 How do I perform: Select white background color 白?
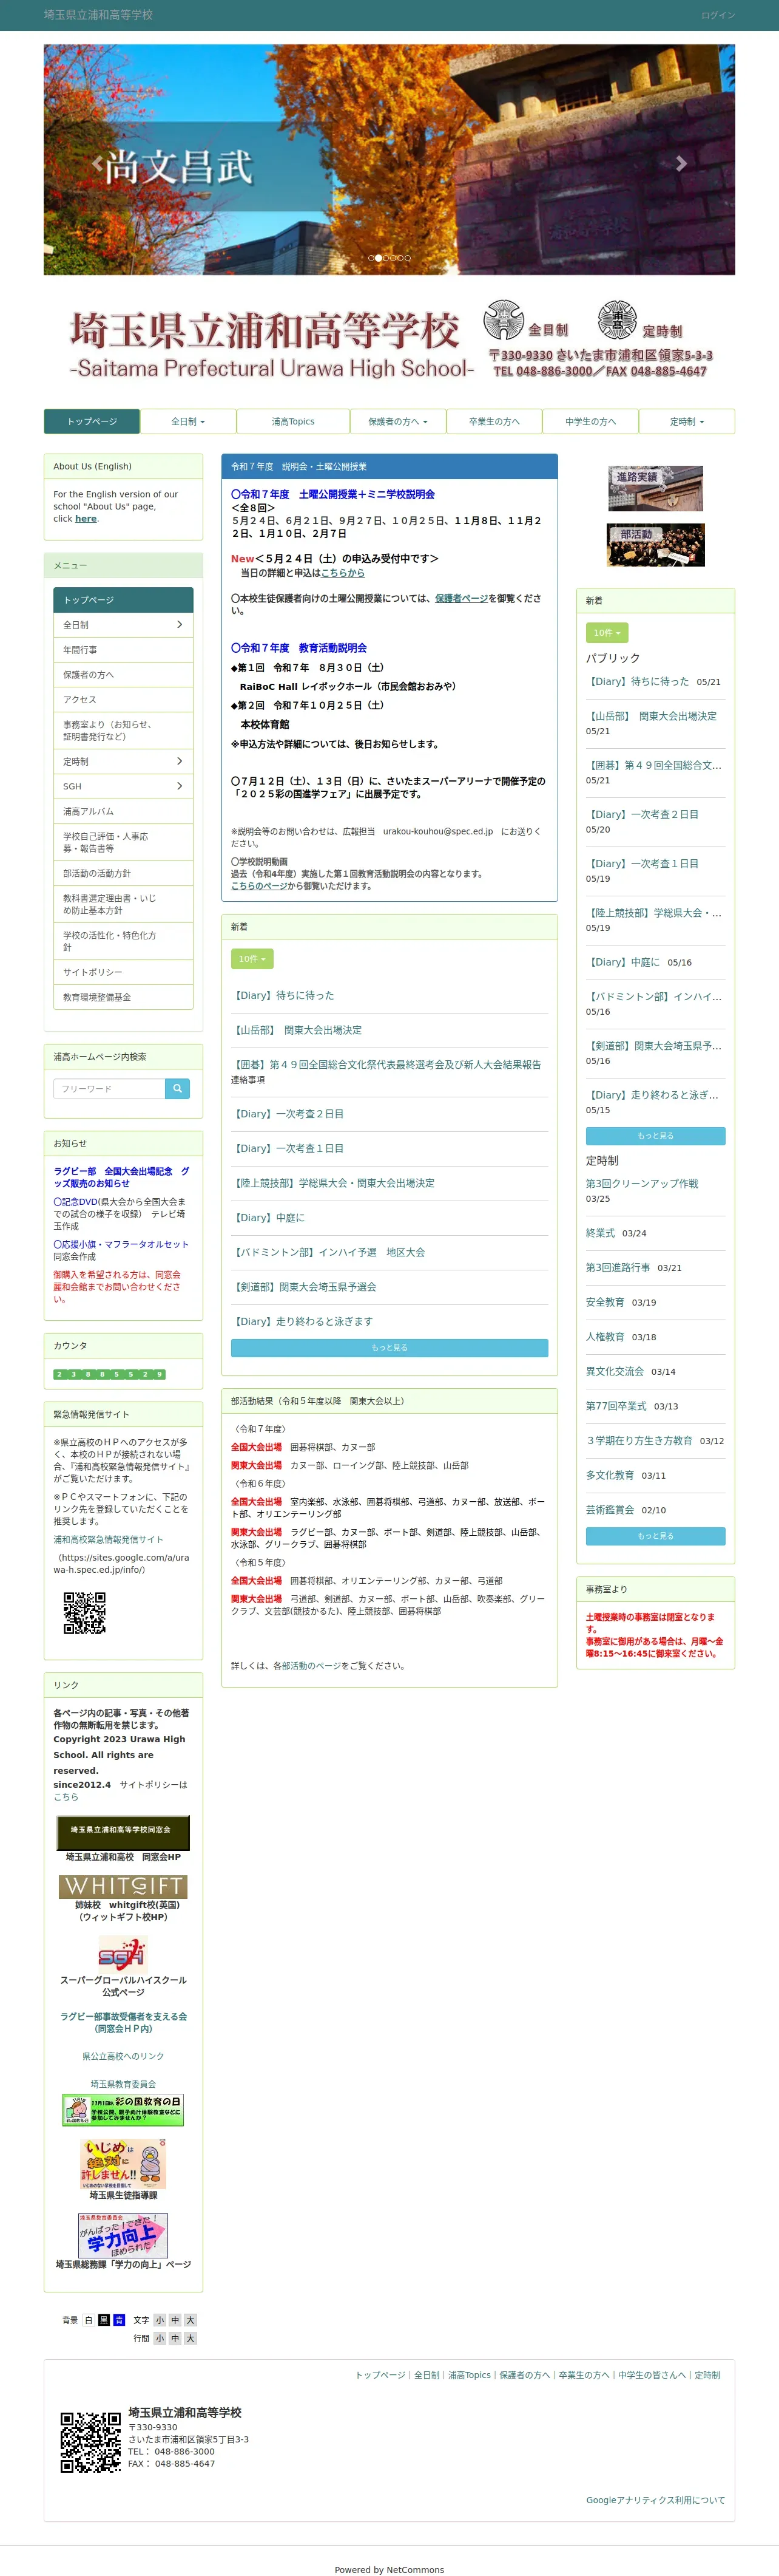click(x=88, y=2320)
